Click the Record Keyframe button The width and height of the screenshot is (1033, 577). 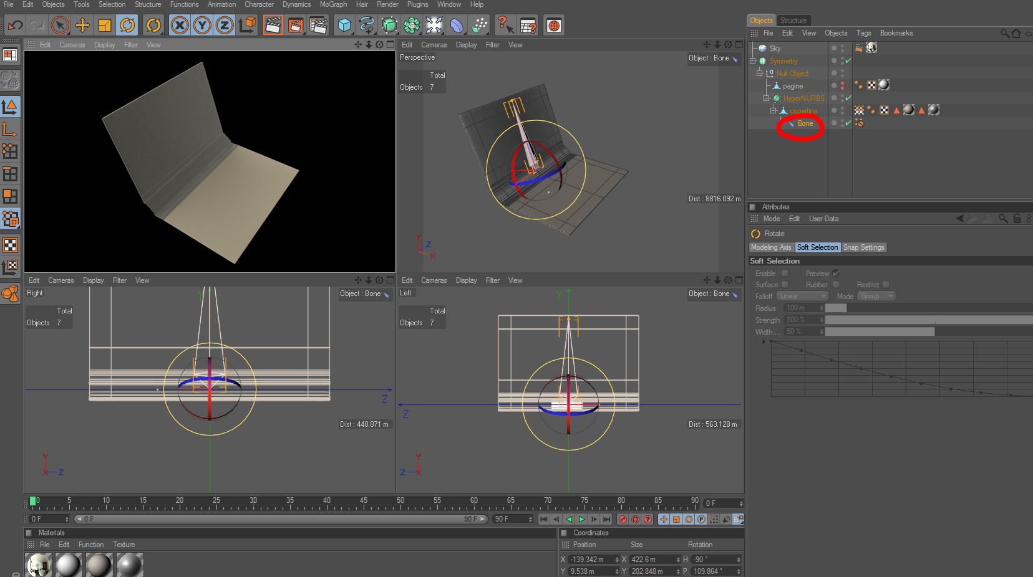click(623, 519)
